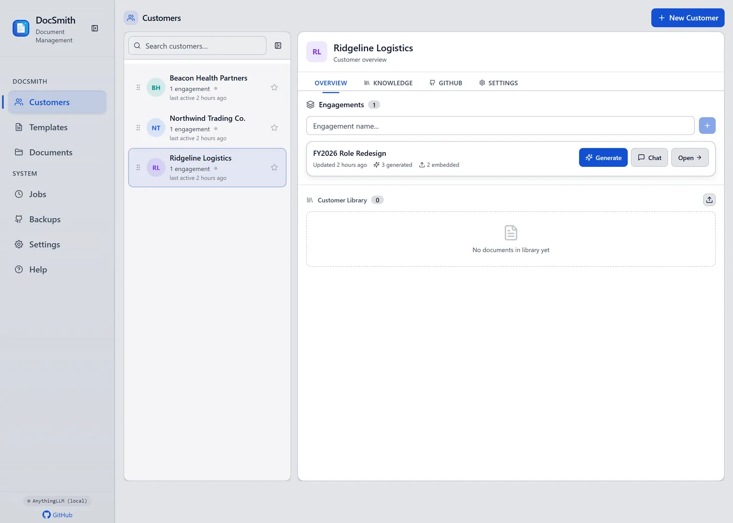Viewport: 733px width, 523px height.
Task: Click the Ridgeline Logistics heading
Action: [x=373, y=48]
